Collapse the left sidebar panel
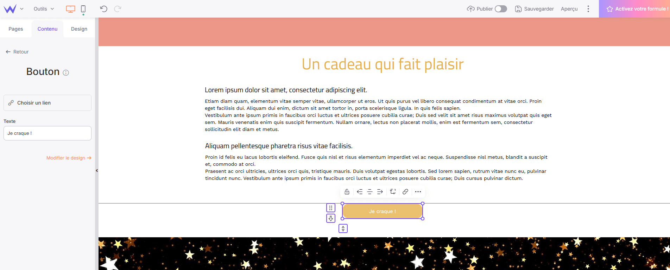Viewport: 670px width, 270px height. pos(97,171)
